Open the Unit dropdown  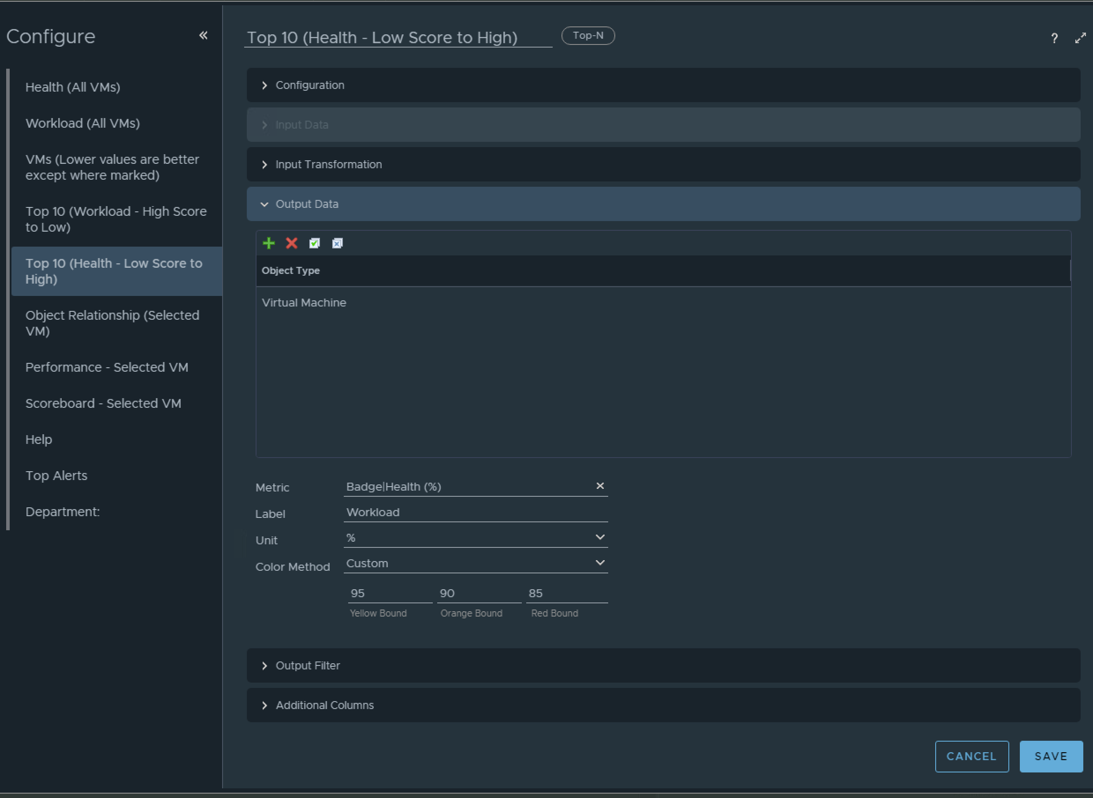(475, 538)
